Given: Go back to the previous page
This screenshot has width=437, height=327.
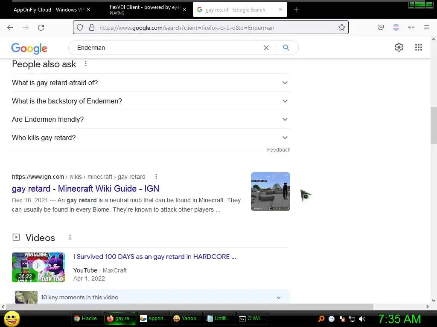Looking at the screenshot, I should pyautogui.click(x=10, y=28).
